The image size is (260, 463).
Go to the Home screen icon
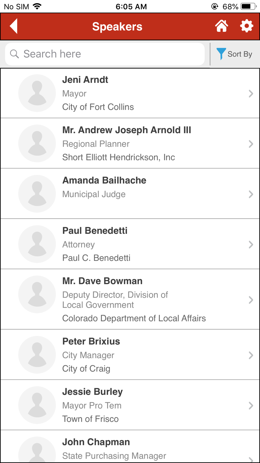pos(222,26)
